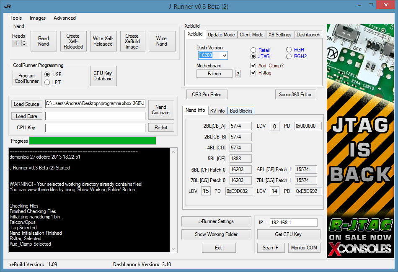The width and height of the screenshot is (398, 272).
Task: Click Create XeBuild Image button
Action: tap(132, 41)
